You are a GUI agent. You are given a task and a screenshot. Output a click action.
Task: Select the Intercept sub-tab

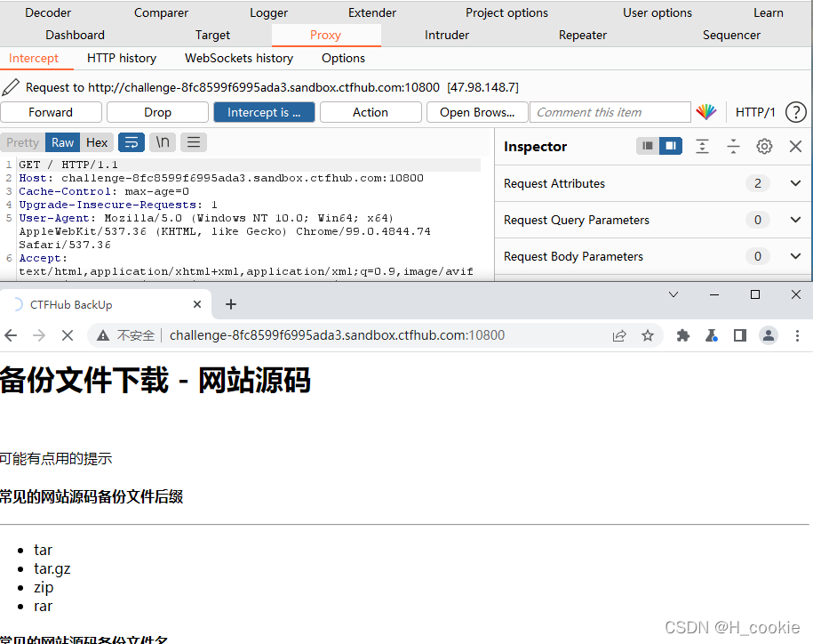click(x=33, y=58)
